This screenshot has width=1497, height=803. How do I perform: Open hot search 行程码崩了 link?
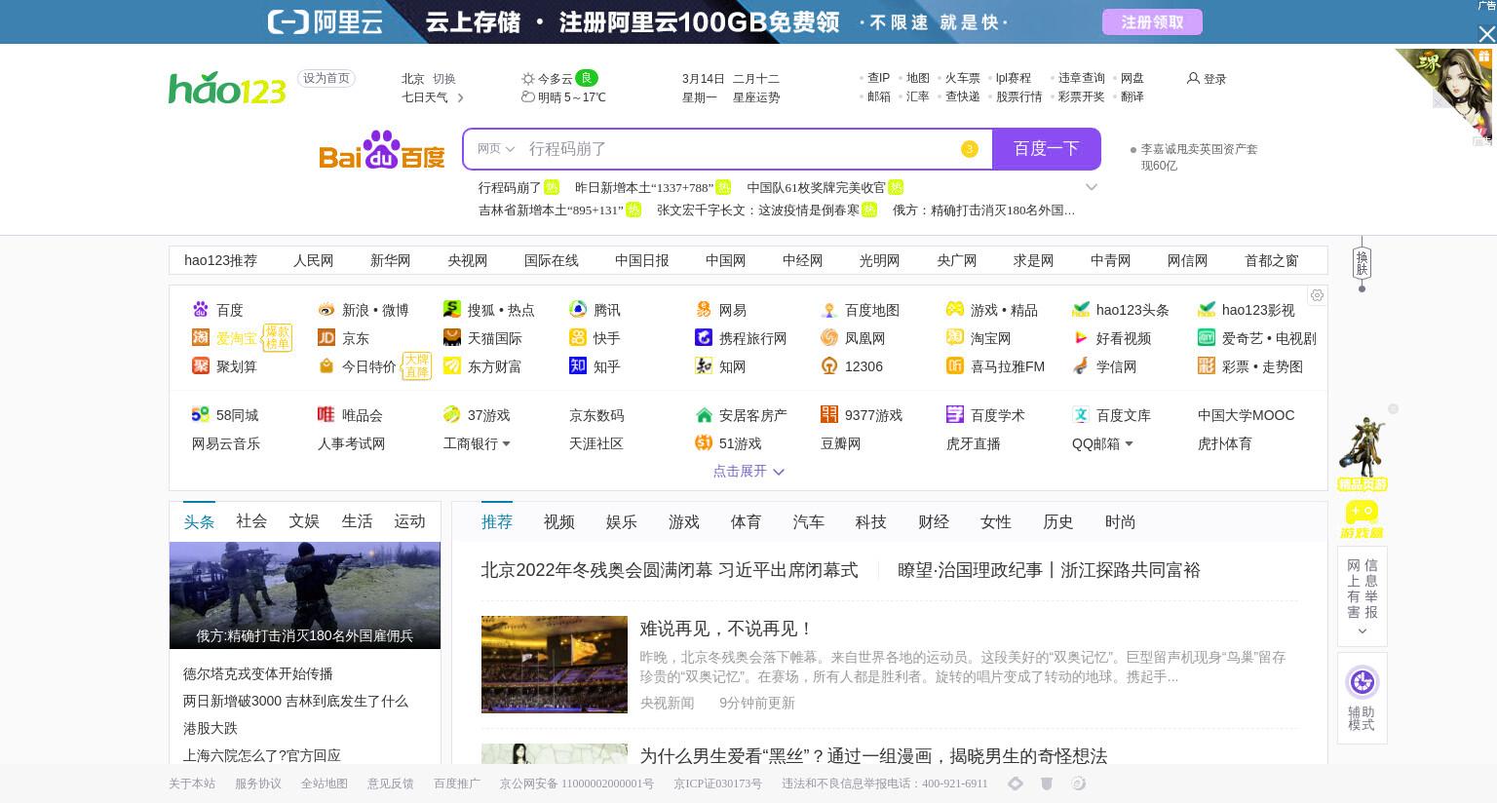(510, 187)
